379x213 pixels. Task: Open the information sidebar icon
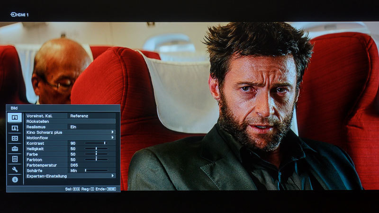[x=15, y=180]
